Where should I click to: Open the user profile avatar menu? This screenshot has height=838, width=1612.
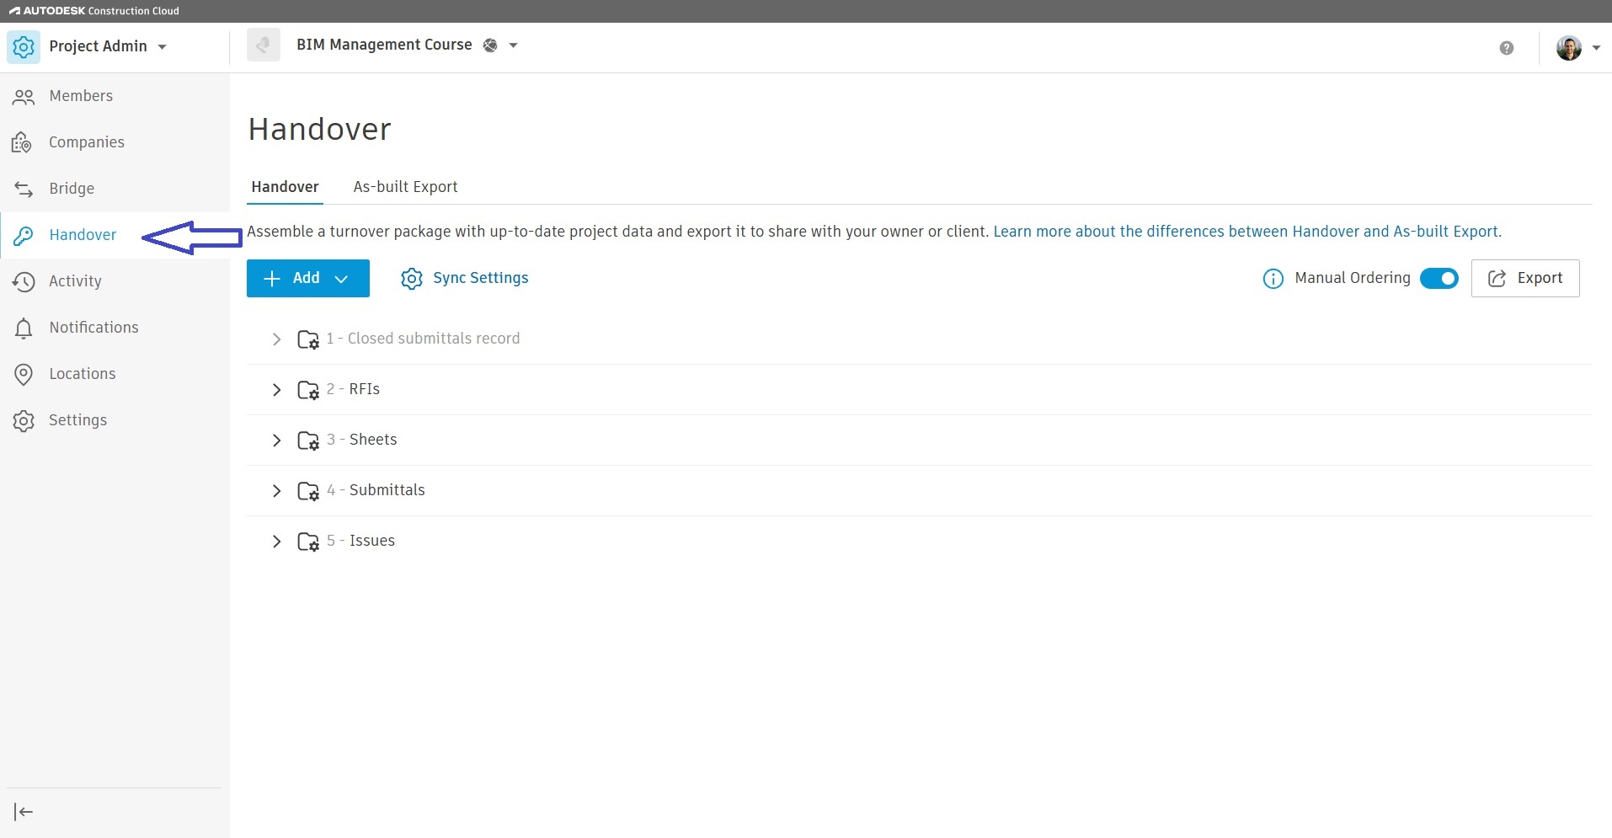(x=1577, y=48)
